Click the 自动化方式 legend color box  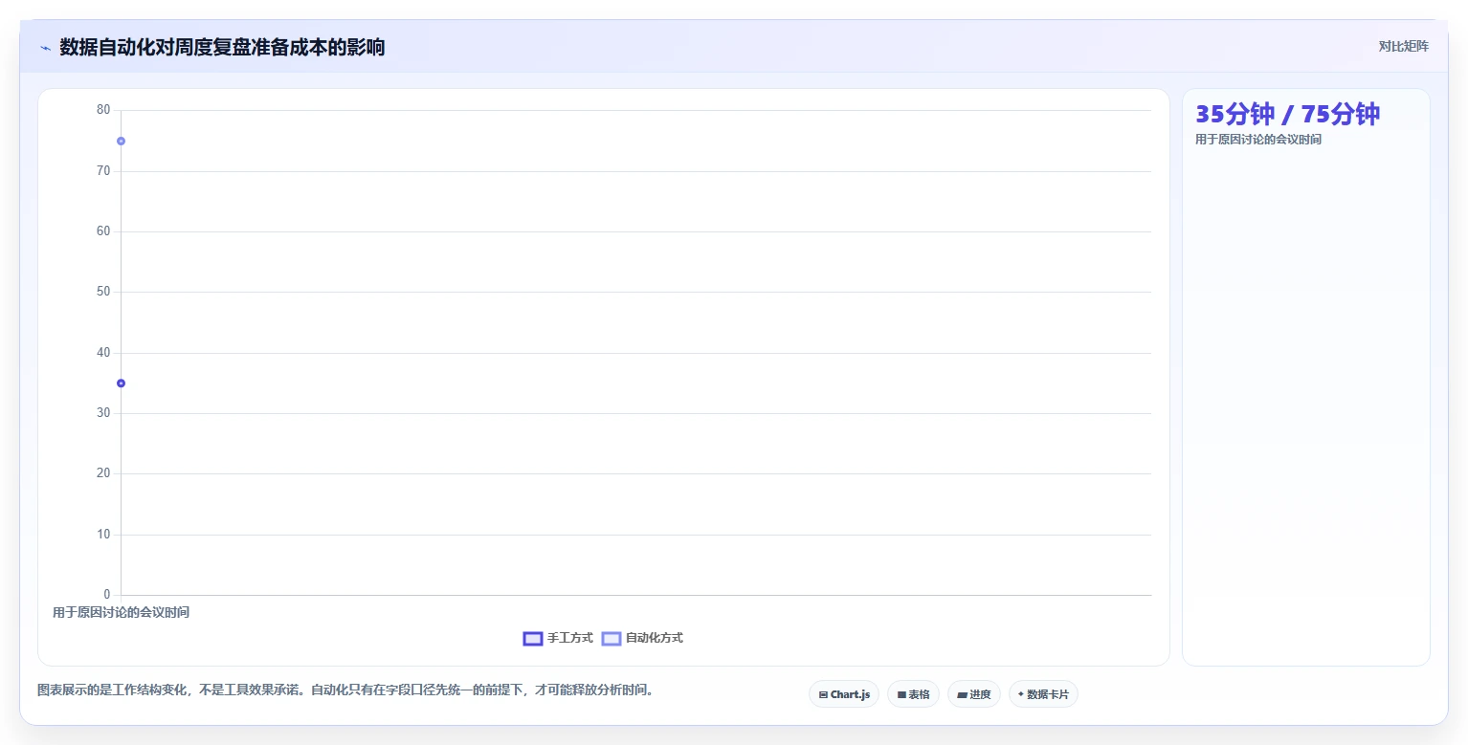[x=612, y=638]
